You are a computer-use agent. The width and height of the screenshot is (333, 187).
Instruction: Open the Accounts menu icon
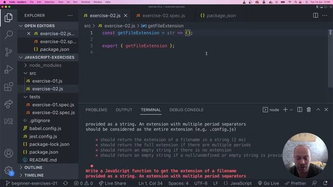pos(8,153)
